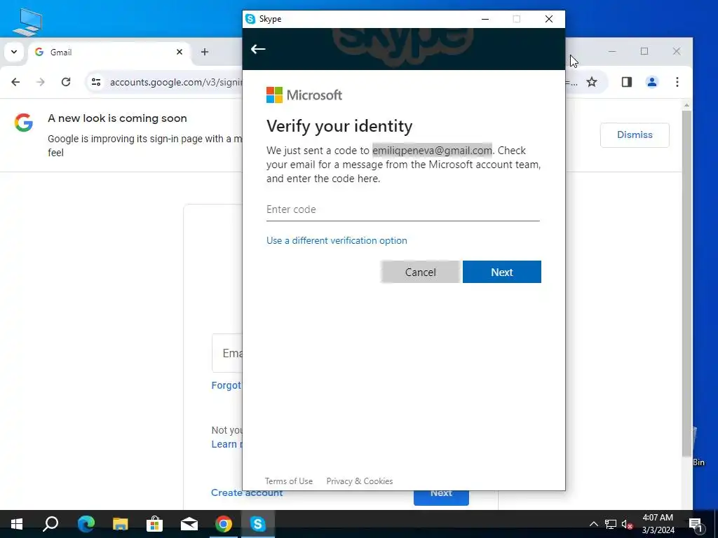The image size is (718, 538).
Task: Open This PC desktop icon
Action: [27, 21]
